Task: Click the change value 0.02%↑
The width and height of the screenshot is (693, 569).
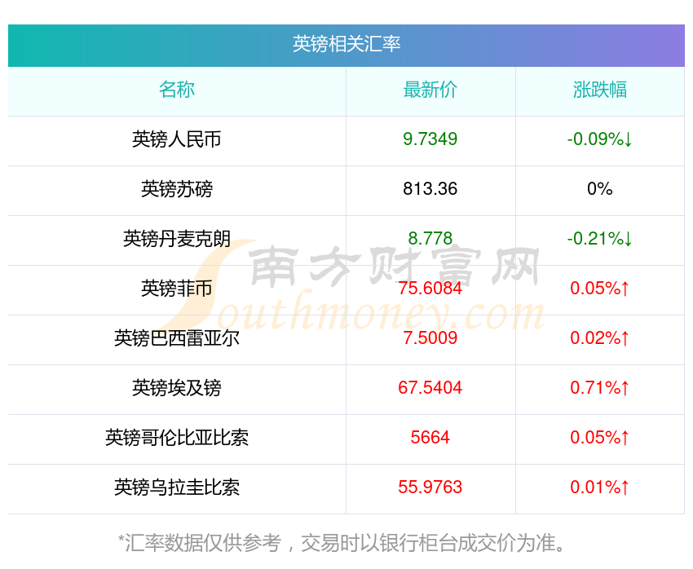Action: pos(600,338)
